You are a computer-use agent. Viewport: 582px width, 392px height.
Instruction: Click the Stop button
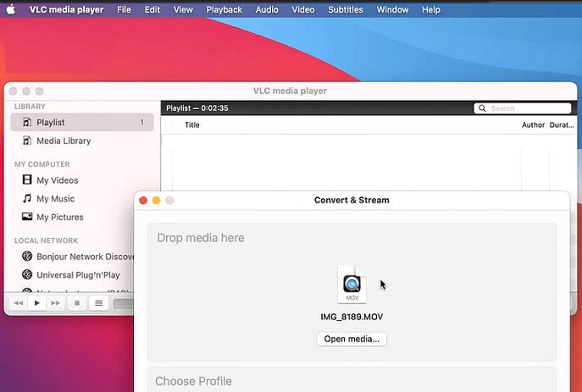[x=77, y=303]
